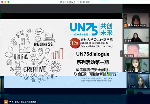Click the muted mic icon beside 陈虎

point(130,87)
